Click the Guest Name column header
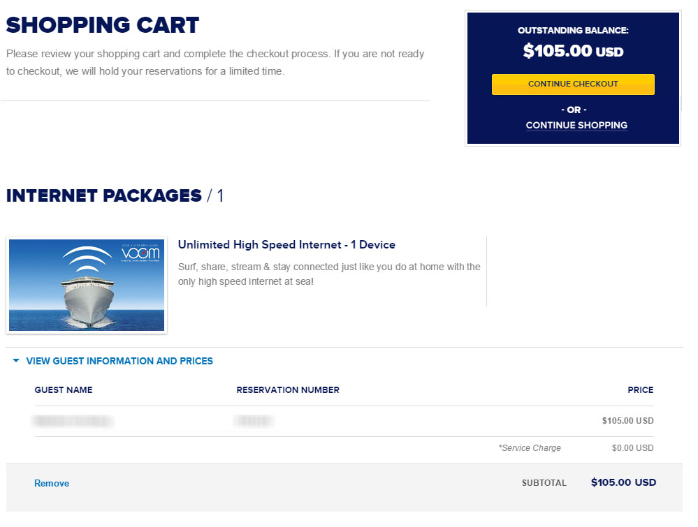The width and height of the screenshot is (698, 527). pos(64,390)
